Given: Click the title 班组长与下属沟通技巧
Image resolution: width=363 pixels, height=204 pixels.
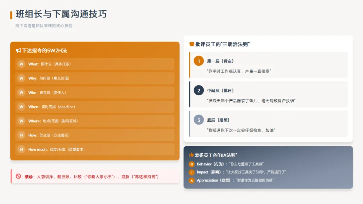Looking at the screenshot, I should (x=61, y=14).
